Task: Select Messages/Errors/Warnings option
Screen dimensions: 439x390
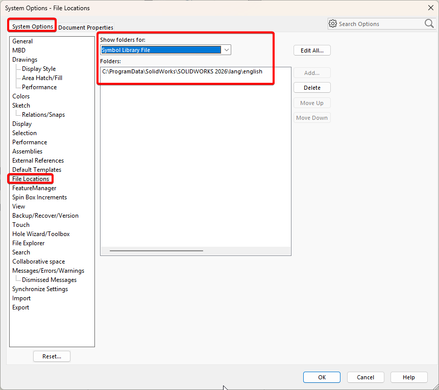Action: tap(48, 271)
